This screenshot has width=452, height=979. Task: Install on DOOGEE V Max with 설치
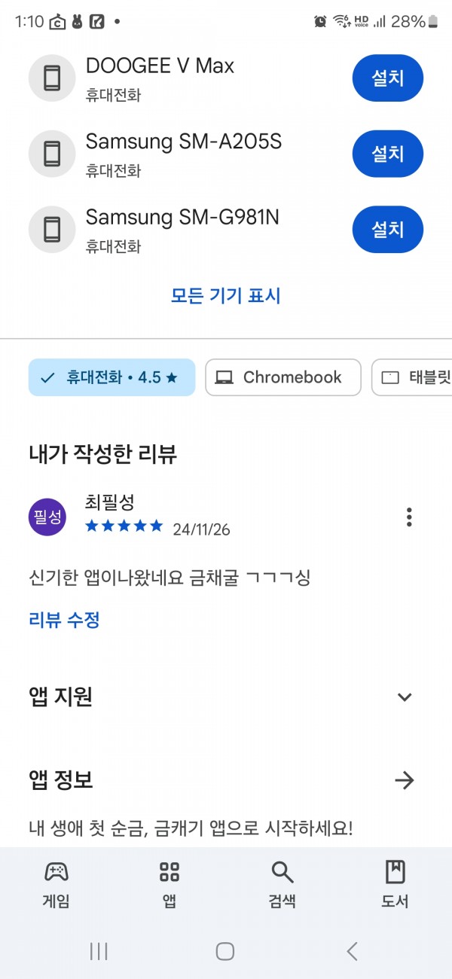388,78
